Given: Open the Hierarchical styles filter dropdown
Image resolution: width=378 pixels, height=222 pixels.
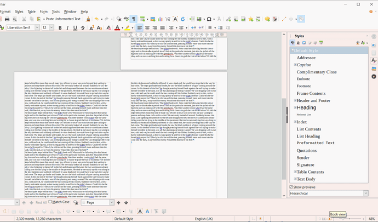Looking at the screenshot, I should tap(366, 193).
